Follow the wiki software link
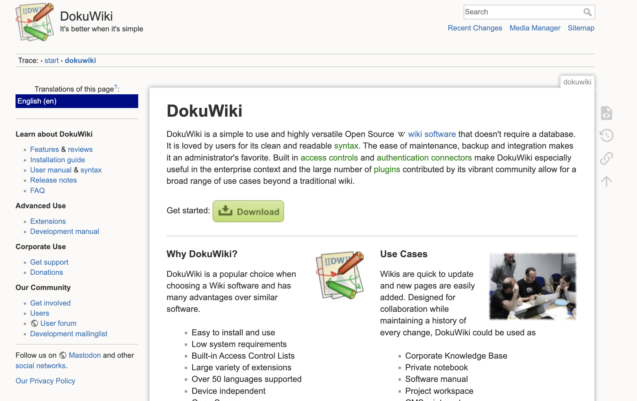 [x=432, y=134]
